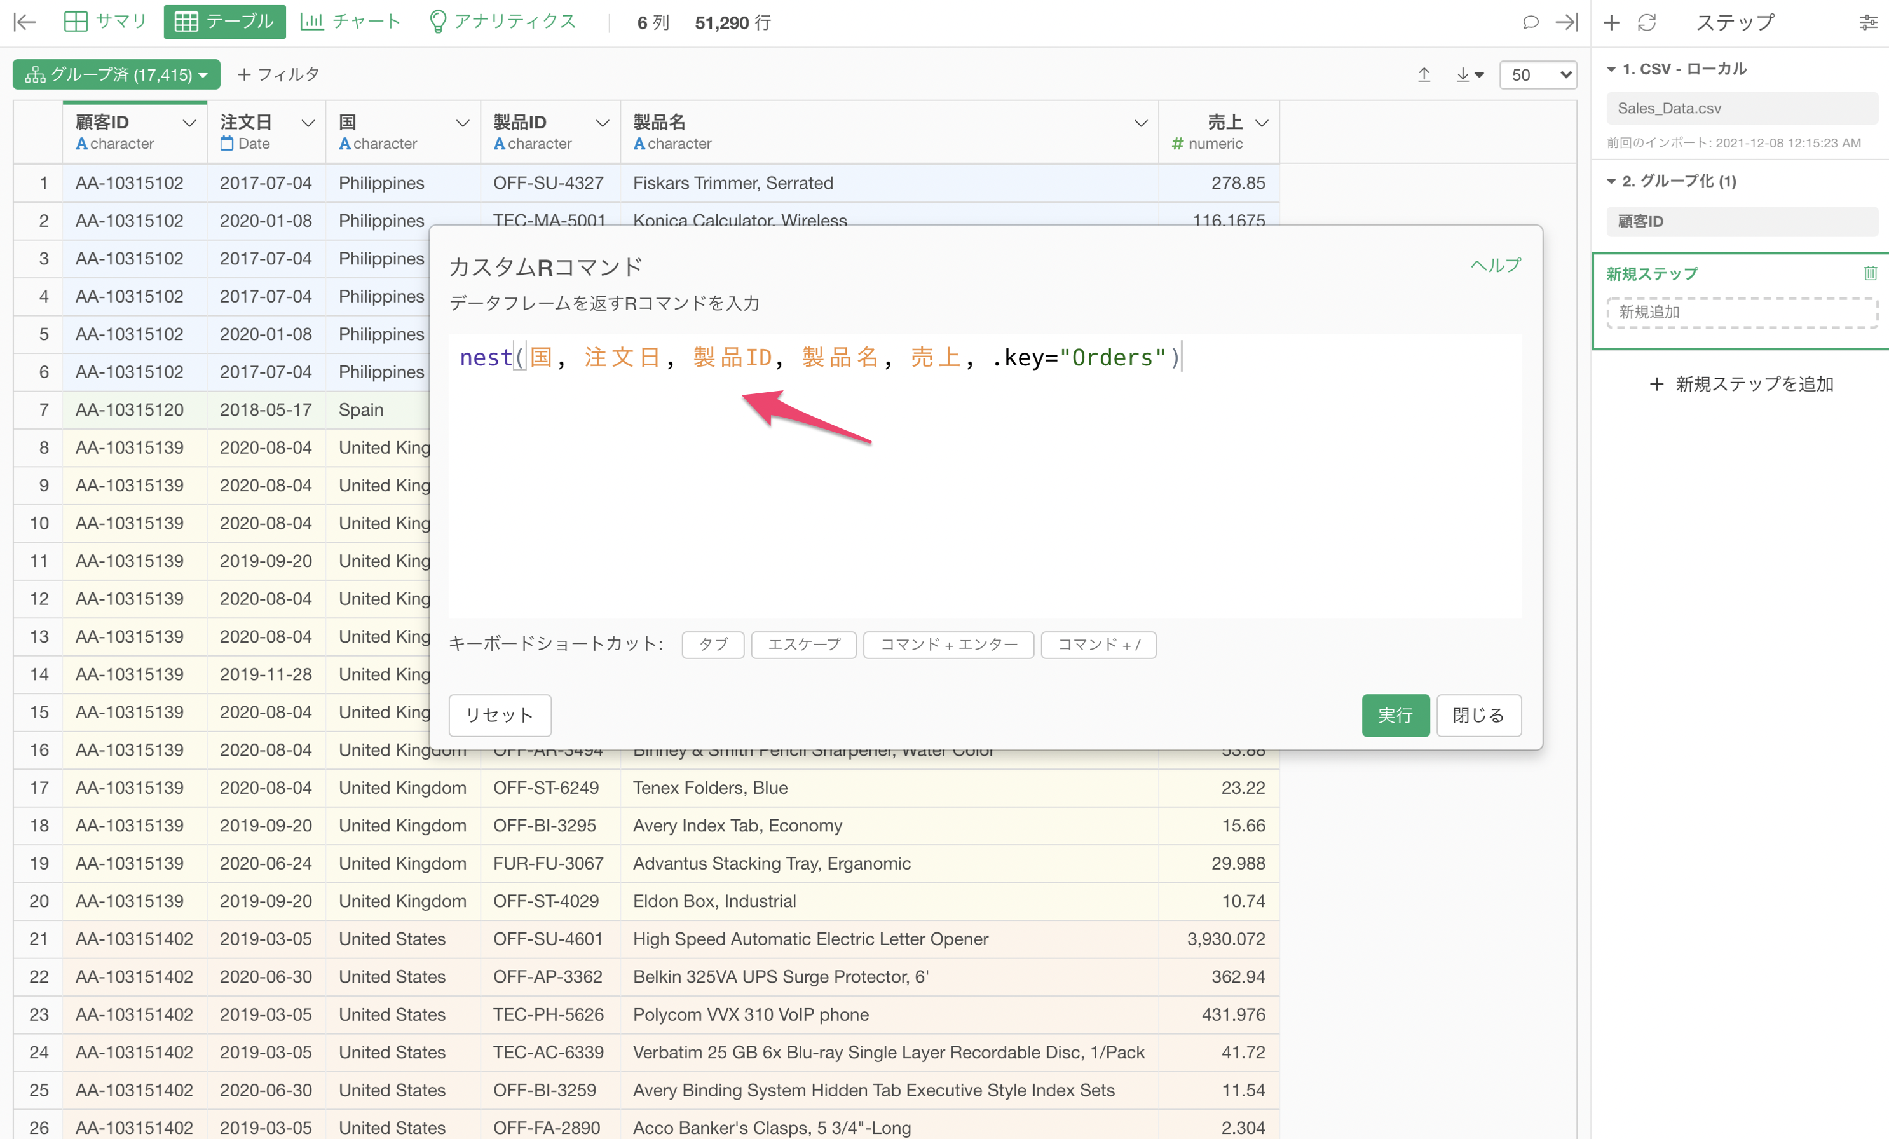Change the rows per page 50 selector
Viewport: 1889px width, 1139px height.
coord(1537,75)
